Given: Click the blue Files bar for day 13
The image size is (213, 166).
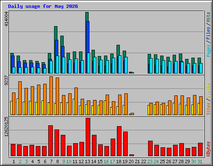Looking at the screenshot, I should click(x=88, y=37).
